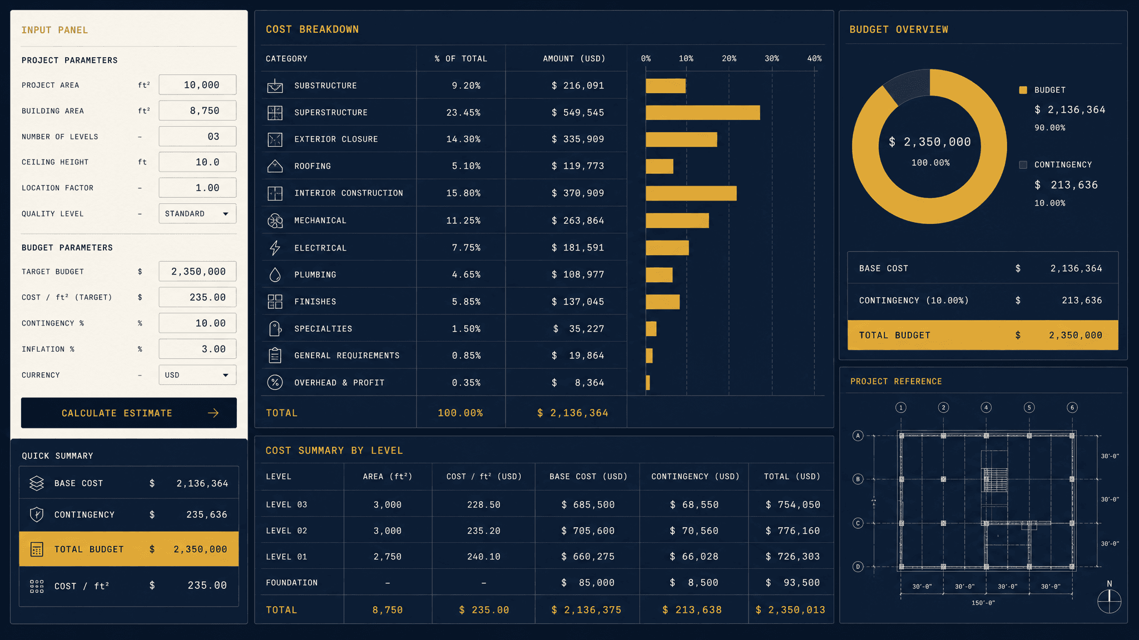Click the Building Area input field

(x=197, y=111)
